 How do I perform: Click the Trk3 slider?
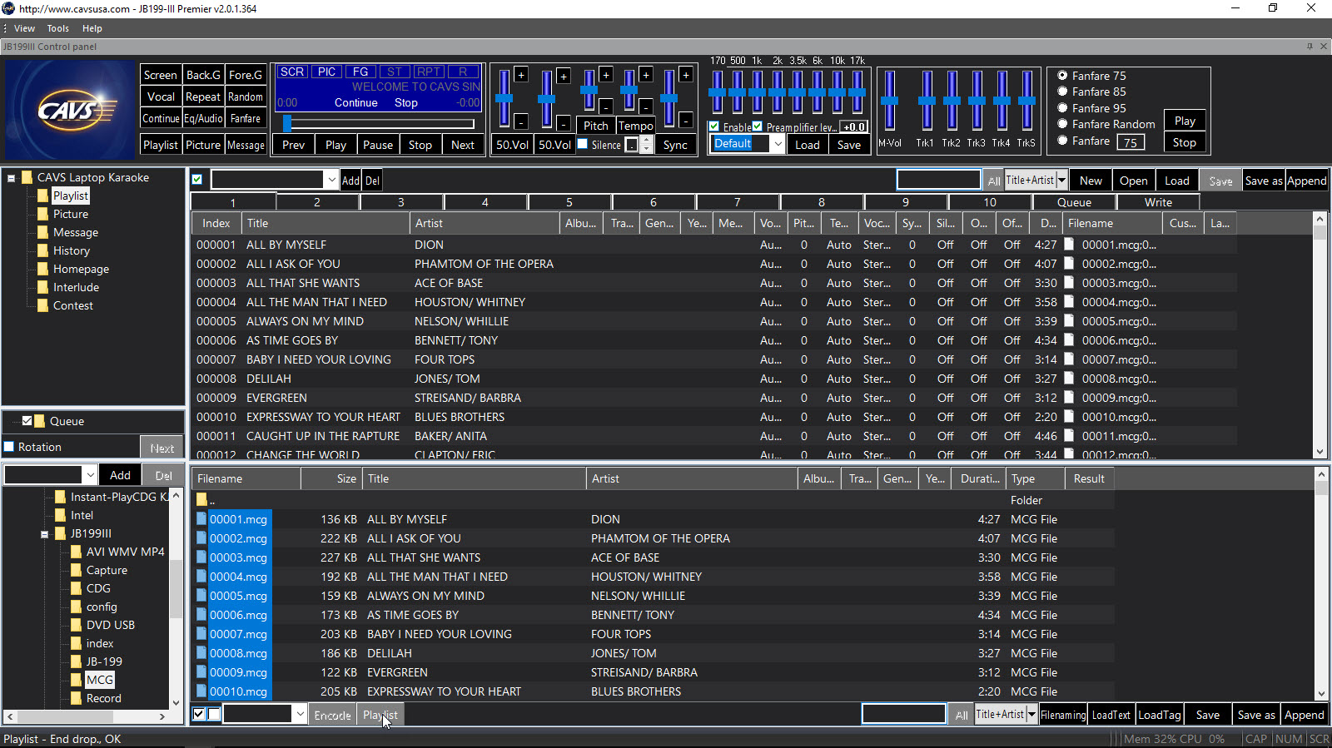[977, 101]
